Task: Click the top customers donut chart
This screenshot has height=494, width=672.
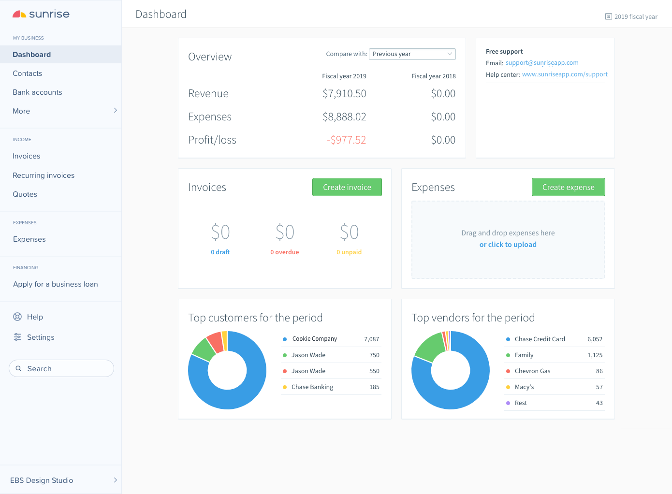Action: point(227,370)
